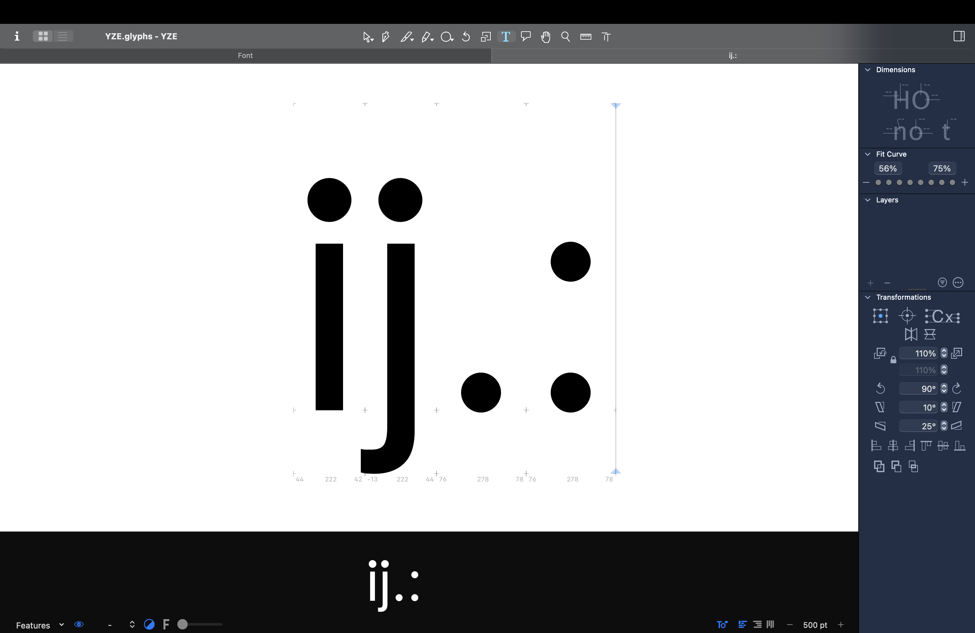
Task: Apply subtract boolean operation
Action: tap(896, 466)
